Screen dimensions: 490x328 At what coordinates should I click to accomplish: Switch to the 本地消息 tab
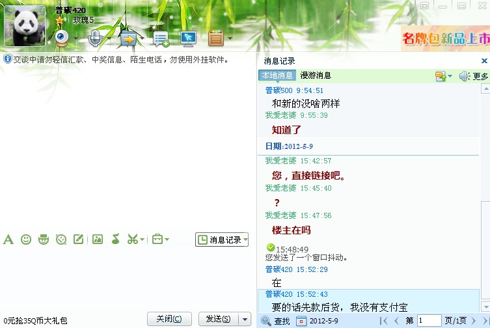277,75
